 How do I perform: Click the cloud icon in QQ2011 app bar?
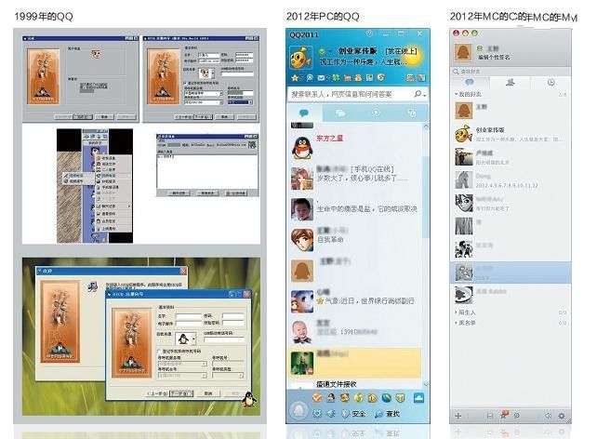coord(418,398)
